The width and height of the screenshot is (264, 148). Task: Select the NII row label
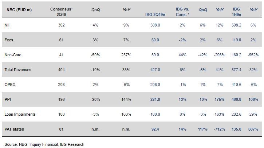6,25
